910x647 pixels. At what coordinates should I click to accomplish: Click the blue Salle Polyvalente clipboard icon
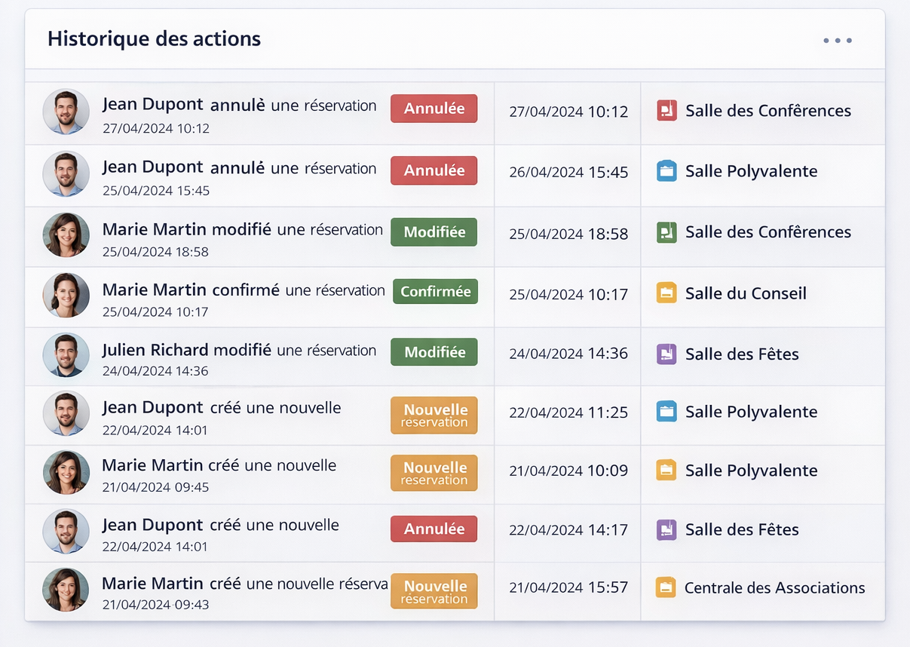(666, 170)
